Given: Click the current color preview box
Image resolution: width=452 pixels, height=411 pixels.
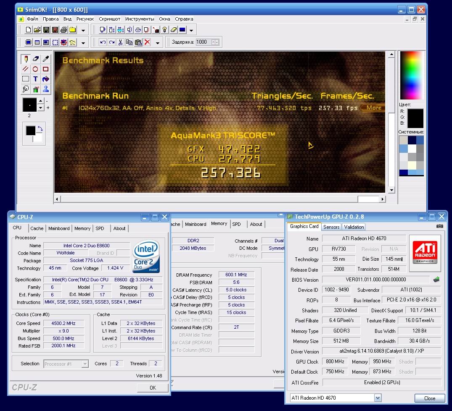Looking at the screenshot, I should (x=415, y=118).
